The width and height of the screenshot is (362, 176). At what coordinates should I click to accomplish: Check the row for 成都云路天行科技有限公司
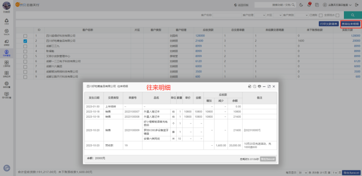coord(25,76)
